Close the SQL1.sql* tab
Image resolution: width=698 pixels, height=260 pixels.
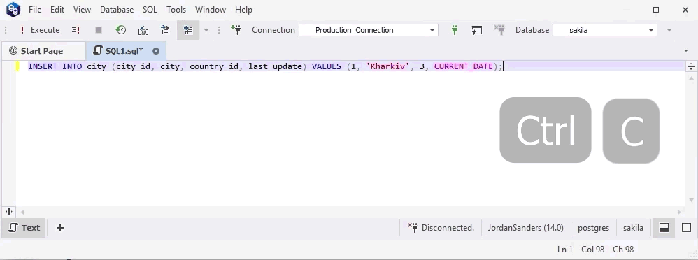pos(156,51)
